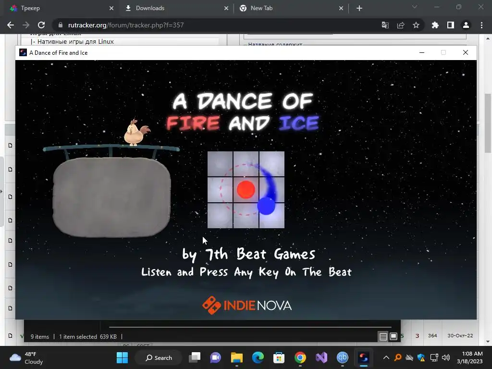
Task: Click the 30-Окт-22 date cell
Action: pos(460,335)
